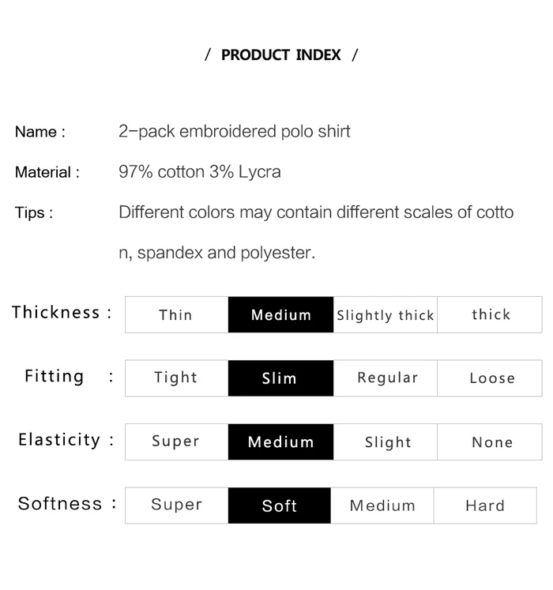Select the Loose fitting option
553x590 pixels.
491,378
